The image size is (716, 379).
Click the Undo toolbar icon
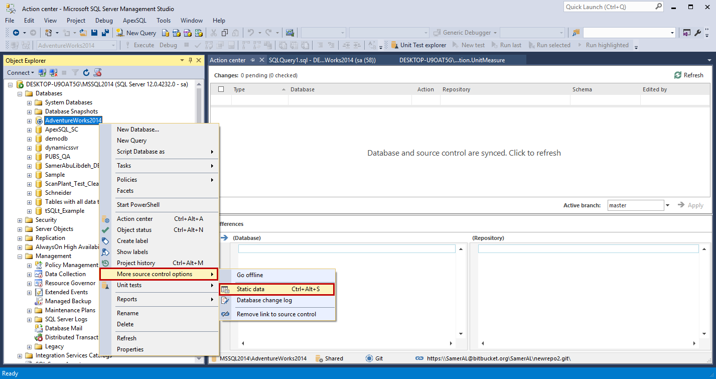coord(251,33)
